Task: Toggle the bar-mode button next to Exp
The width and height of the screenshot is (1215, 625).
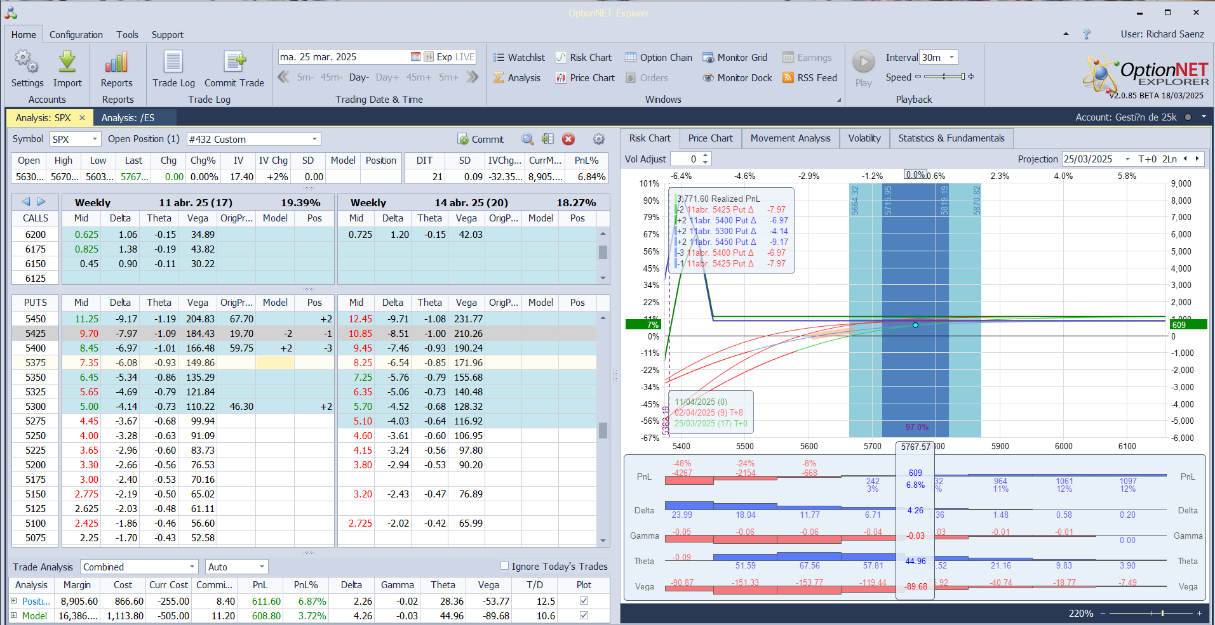Action: 429,57
